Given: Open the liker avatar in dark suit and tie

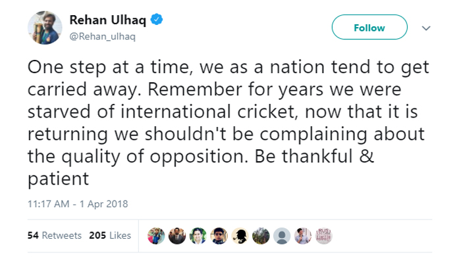Looking at the screenshot, I should coord(177,235).
